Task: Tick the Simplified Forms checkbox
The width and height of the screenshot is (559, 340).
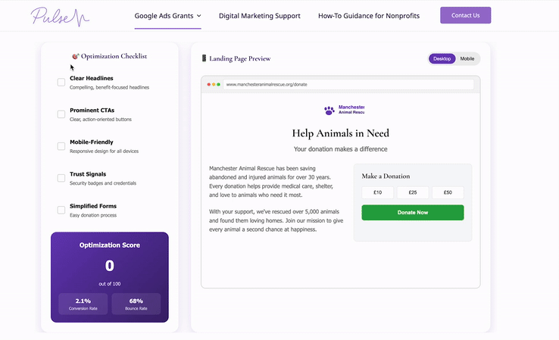Action: pyautogui.click(x=61, y=210)
